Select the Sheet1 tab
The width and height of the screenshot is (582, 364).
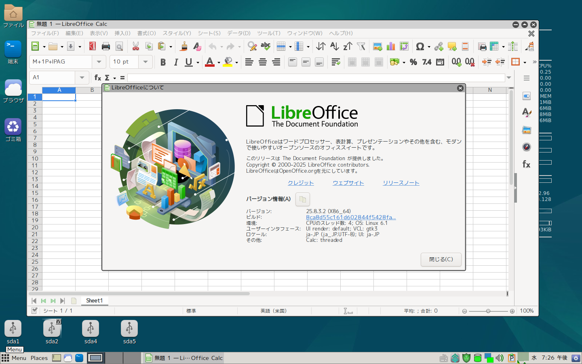(94, 301)
